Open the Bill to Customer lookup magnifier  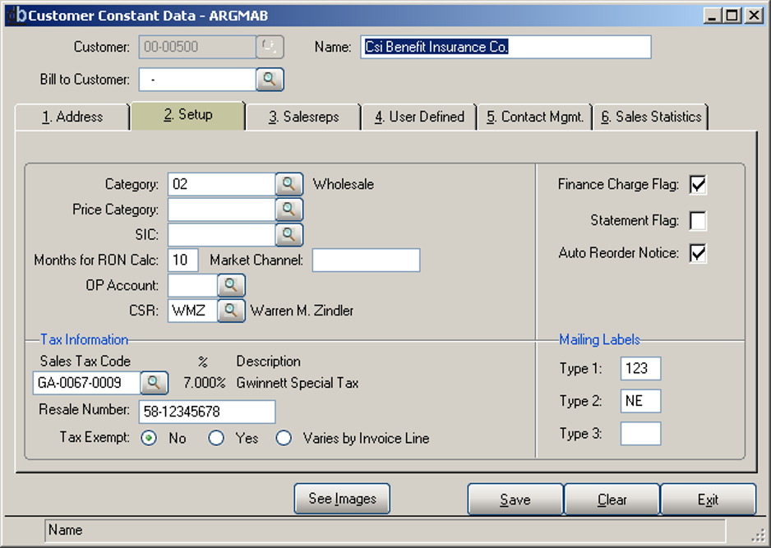(270, 80)
